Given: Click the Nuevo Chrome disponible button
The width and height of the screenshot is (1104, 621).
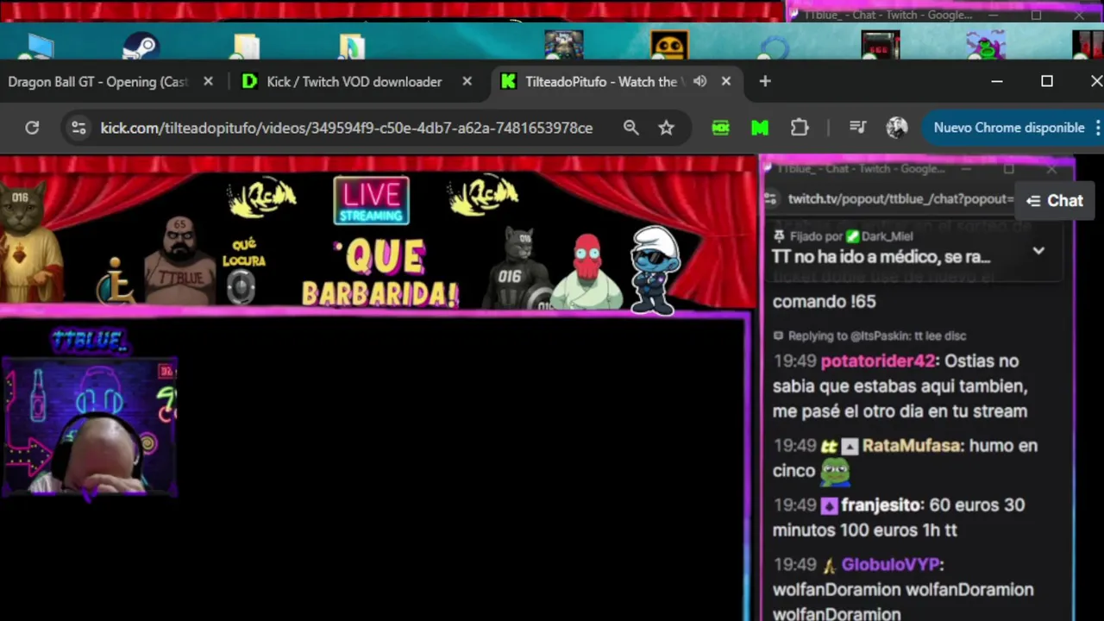Looking at the screenshot, I should (x=1008, y=128).
